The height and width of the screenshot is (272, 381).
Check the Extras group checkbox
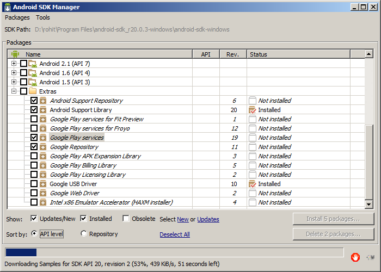pos(23,91)
